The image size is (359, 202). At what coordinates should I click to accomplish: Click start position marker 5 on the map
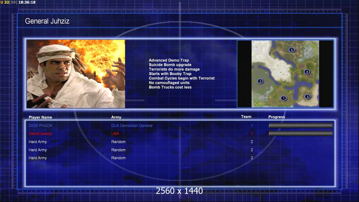(291, 50)
